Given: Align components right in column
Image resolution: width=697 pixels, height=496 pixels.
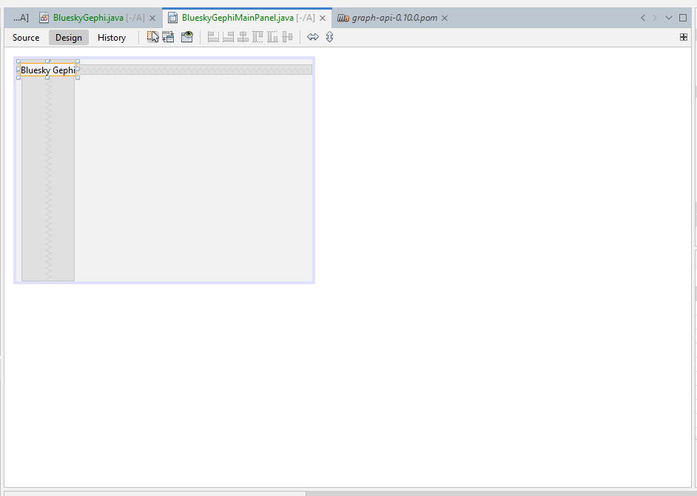Looking at the screenshot, I should 228,37.
